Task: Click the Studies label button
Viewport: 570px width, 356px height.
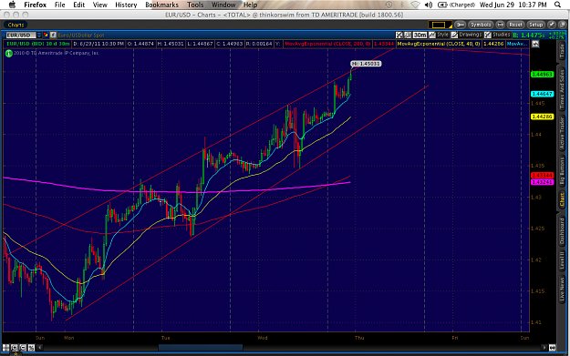Action: pos(502,35)
